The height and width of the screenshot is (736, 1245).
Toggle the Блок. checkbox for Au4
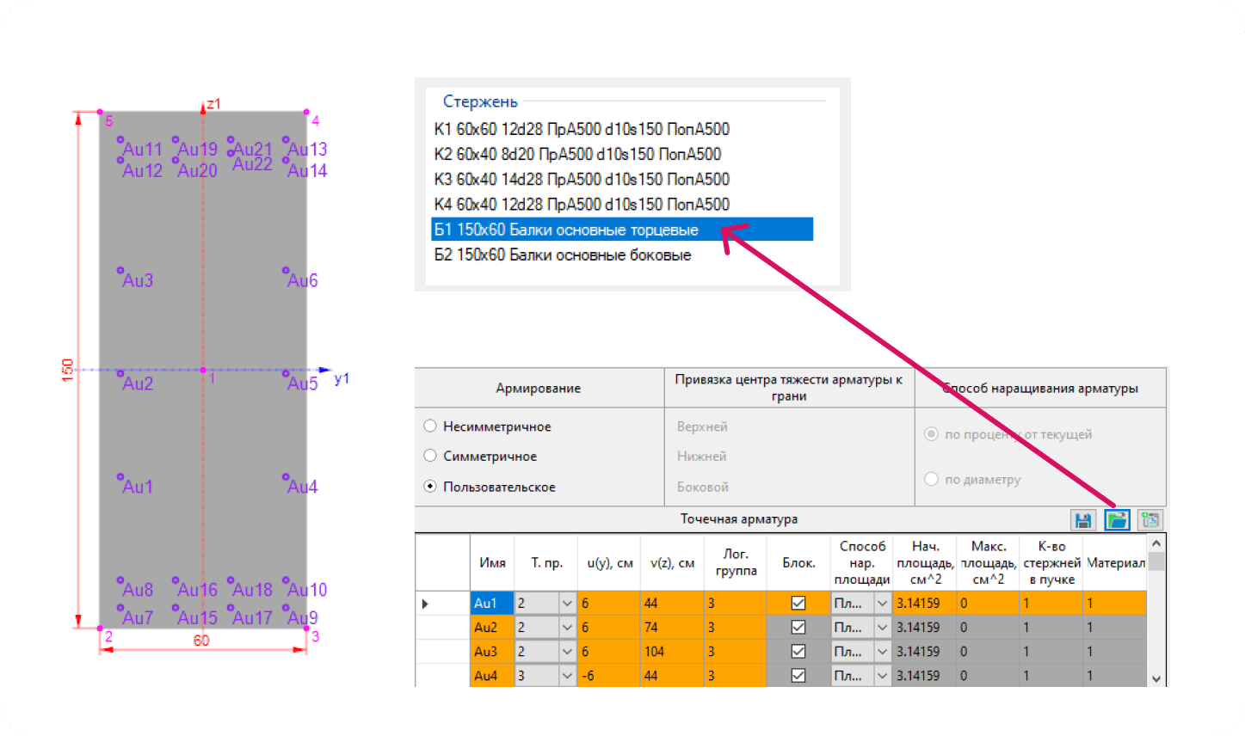coord(798,676)
